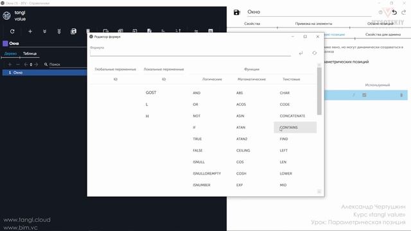Redo the change in the Окно panel
This screenshot has height=231, width=411.
pyautogui.click(x=404, y=12)
